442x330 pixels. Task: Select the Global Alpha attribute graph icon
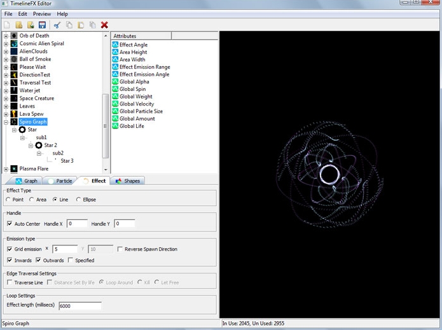115,82
